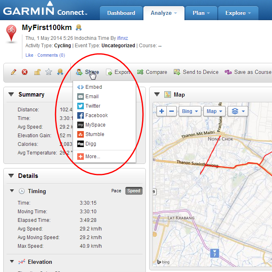The width and height of the screenshot is (272, 272).
Task: Click the Lat Krabang label on map
Action: point(181,218)
